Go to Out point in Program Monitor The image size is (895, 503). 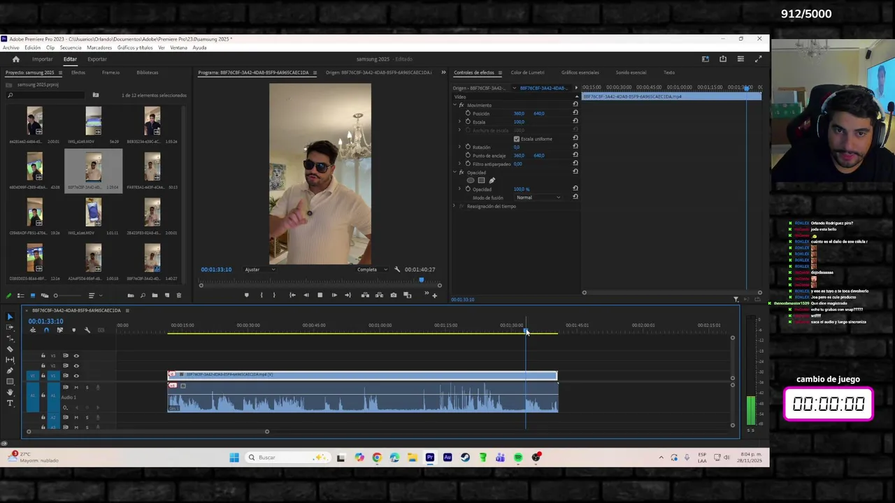348,296
